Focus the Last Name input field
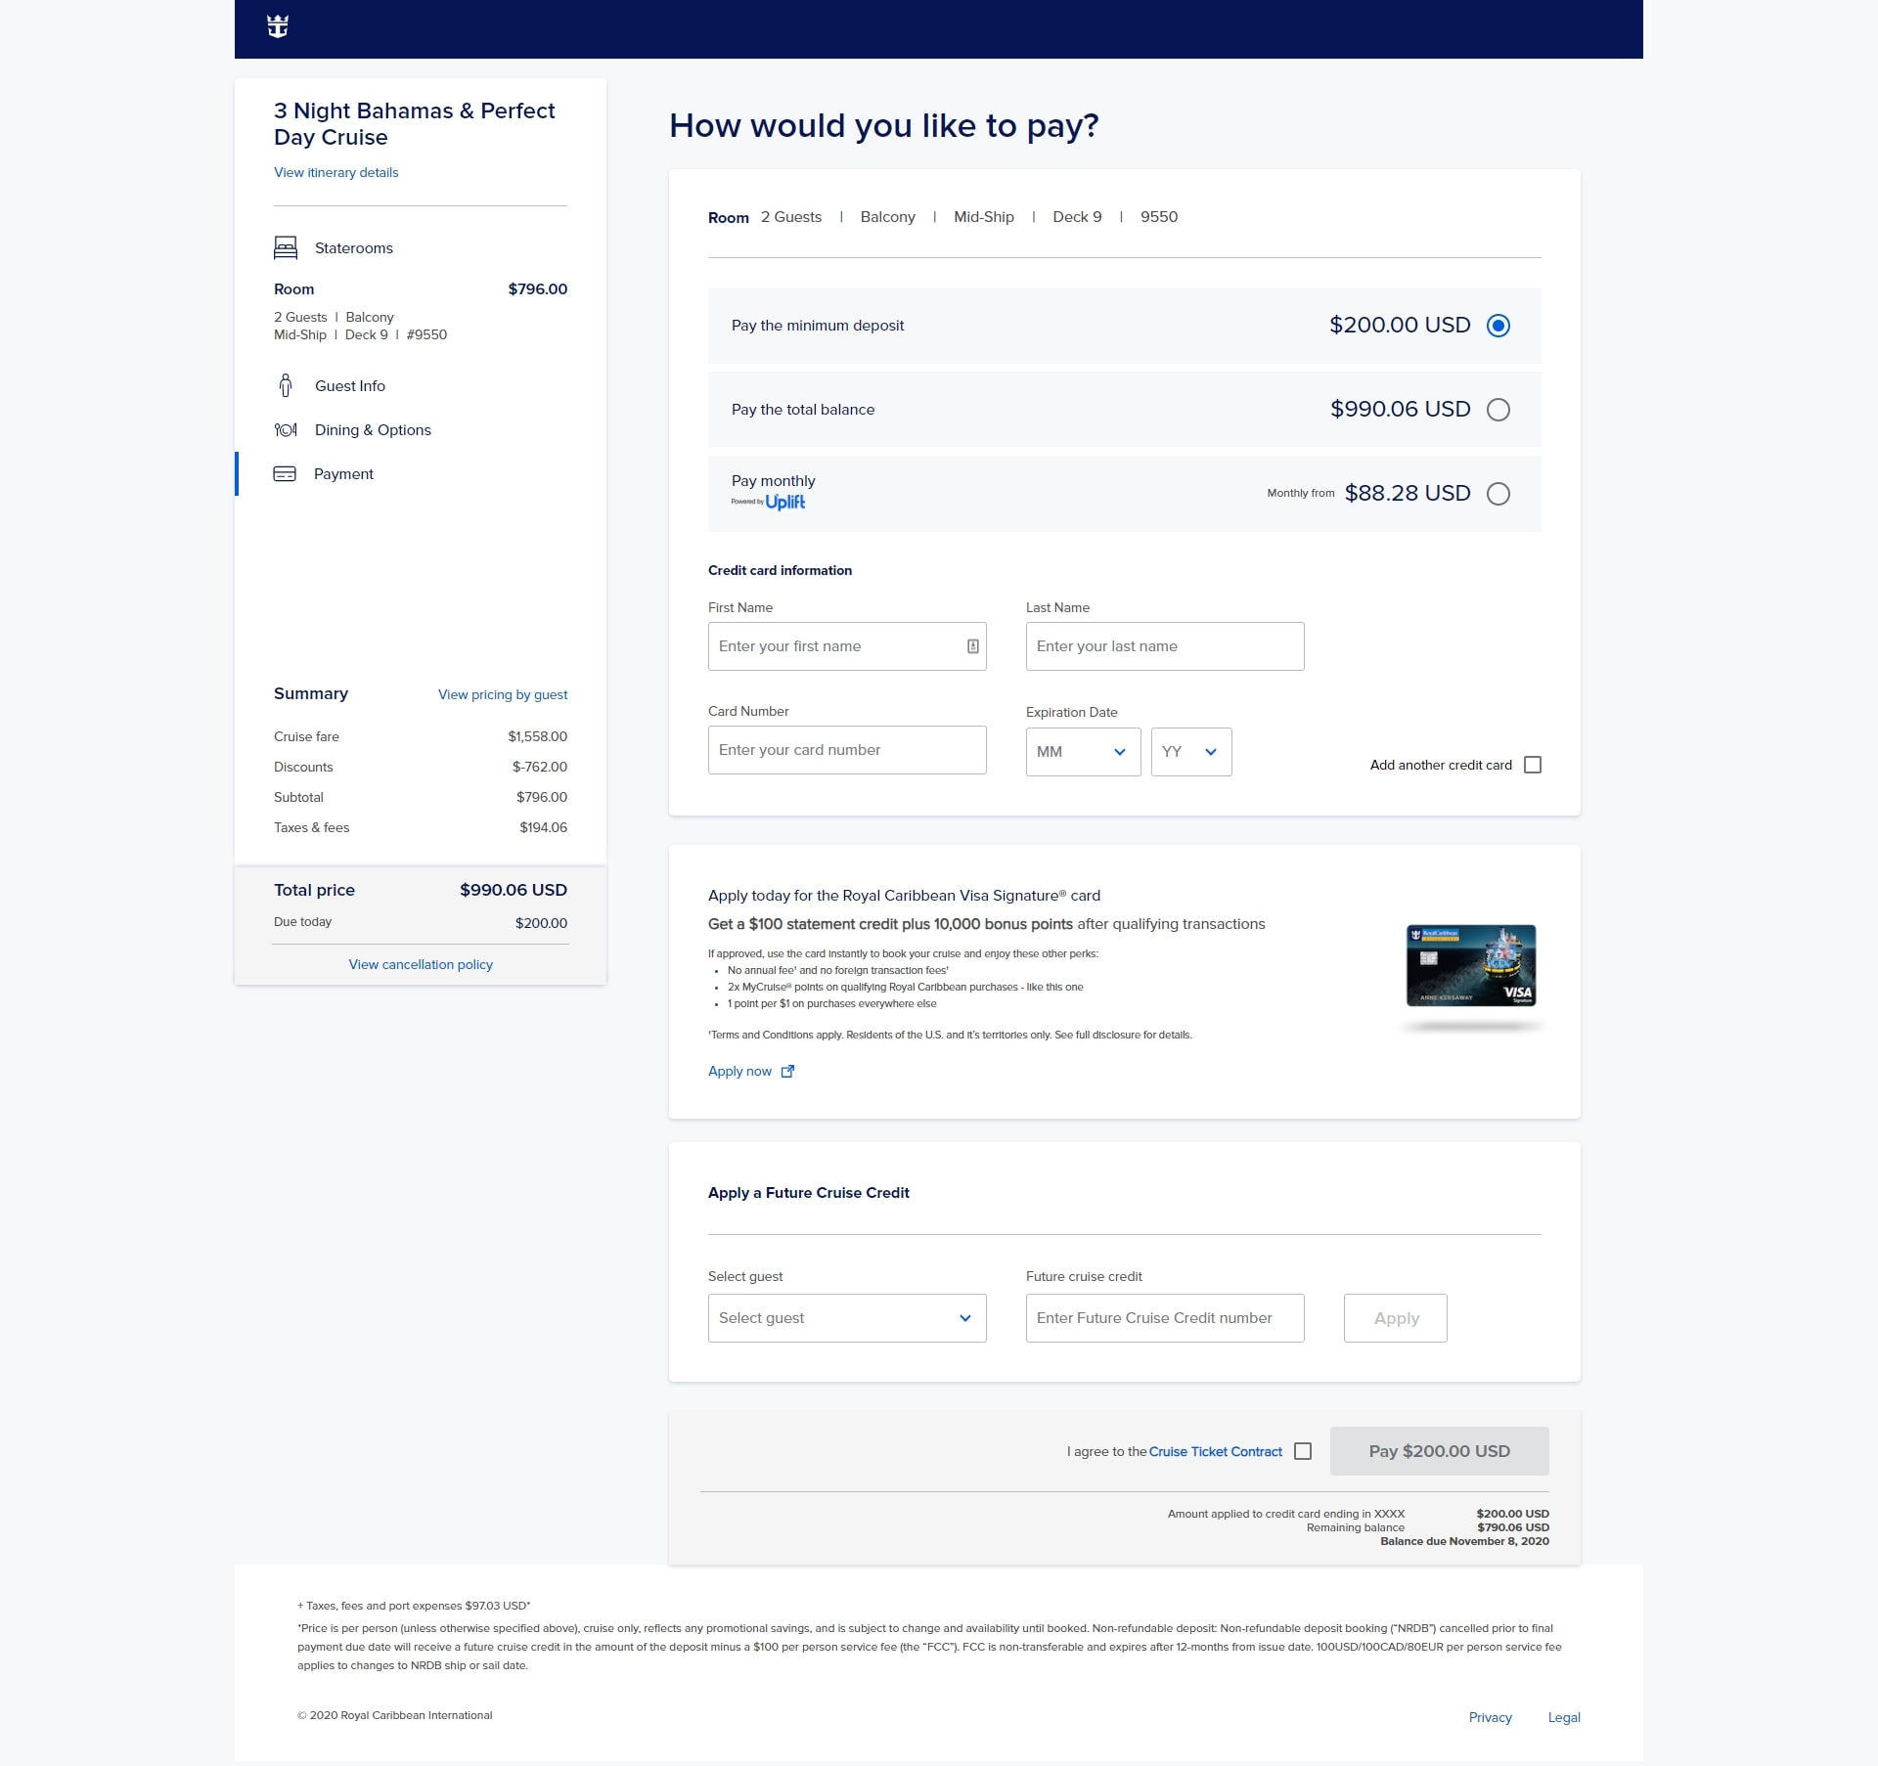1878x1766 pixels. coord(1165,646)
